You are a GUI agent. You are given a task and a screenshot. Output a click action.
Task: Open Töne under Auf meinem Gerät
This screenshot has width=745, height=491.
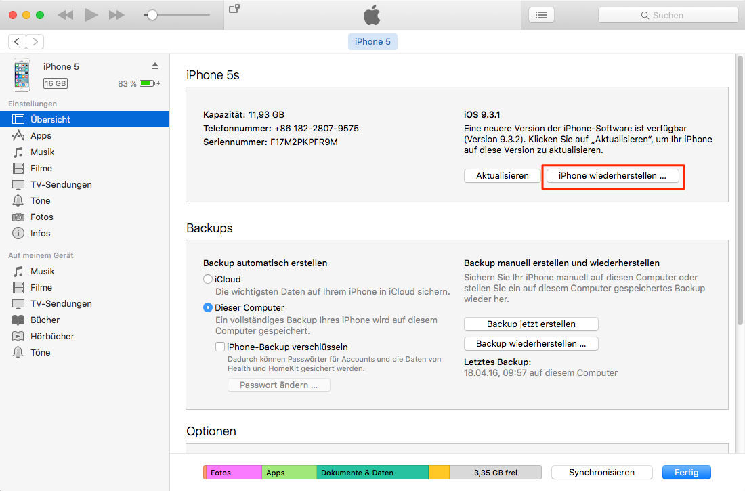click(85, 353)
